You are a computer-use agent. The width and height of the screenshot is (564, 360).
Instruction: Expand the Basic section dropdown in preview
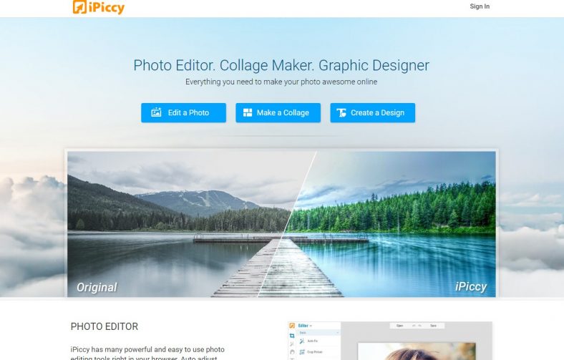[319, 333]
